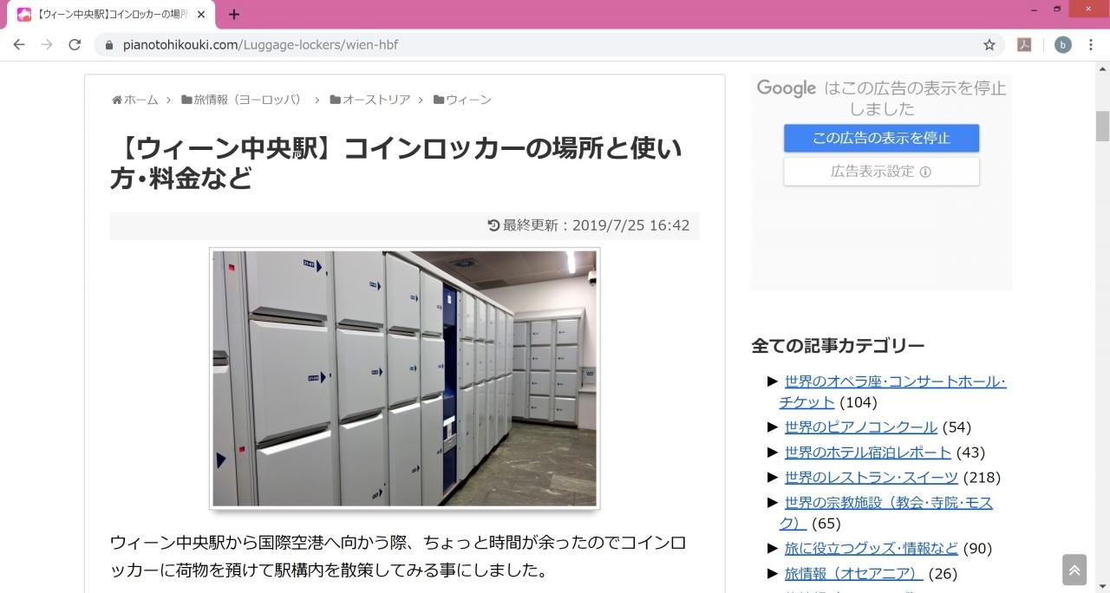Click the coin locker photo
This screenshot has height=593, width=1110.
tap(404, 379)
